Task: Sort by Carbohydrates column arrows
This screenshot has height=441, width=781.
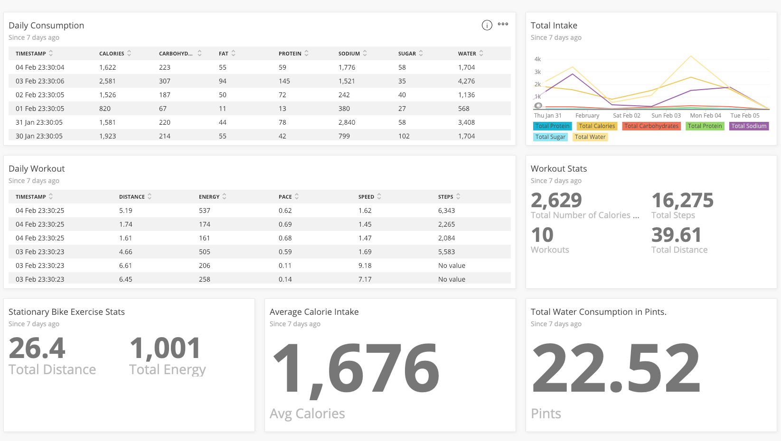Action: (199, 53)
